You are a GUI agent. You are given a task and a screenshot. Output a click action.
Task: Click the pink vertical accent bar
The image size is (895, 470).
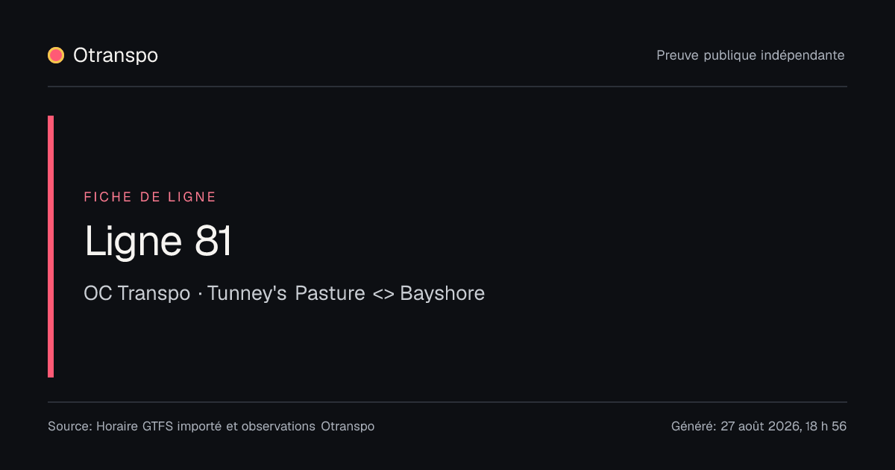click(x=51, y=246)
